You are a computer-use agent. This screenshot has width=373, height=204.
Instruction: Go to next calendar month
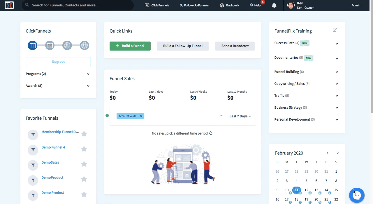(x=338, y=153)
